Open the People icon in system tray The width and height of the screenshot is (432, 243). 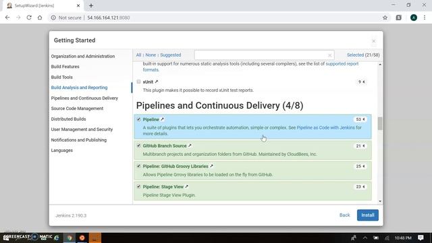[x=354, y=238]
